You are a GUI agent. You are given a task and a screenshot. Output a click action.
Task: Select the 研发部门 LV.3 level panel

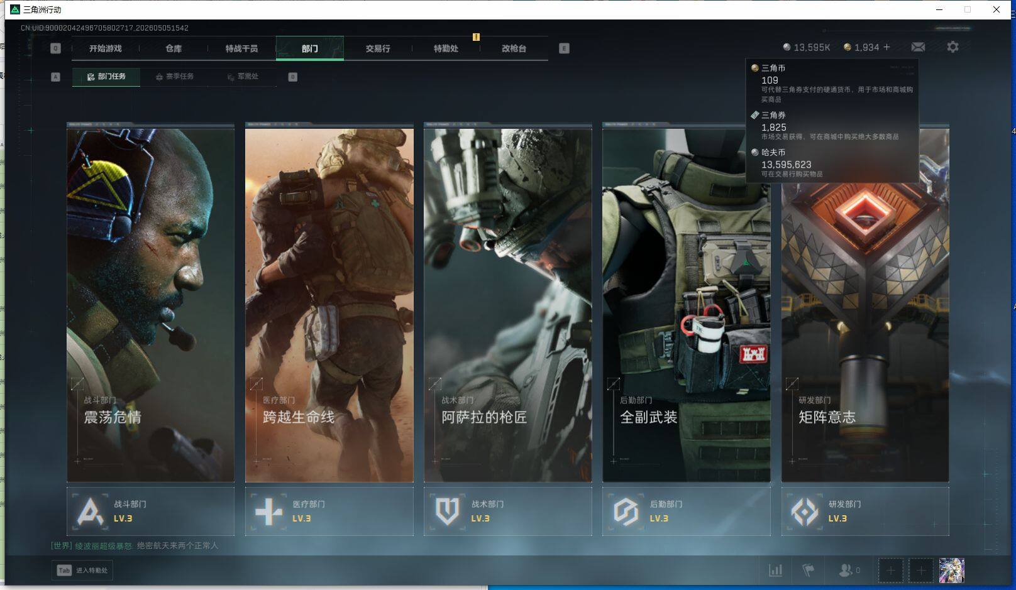(x=865, y=511)
